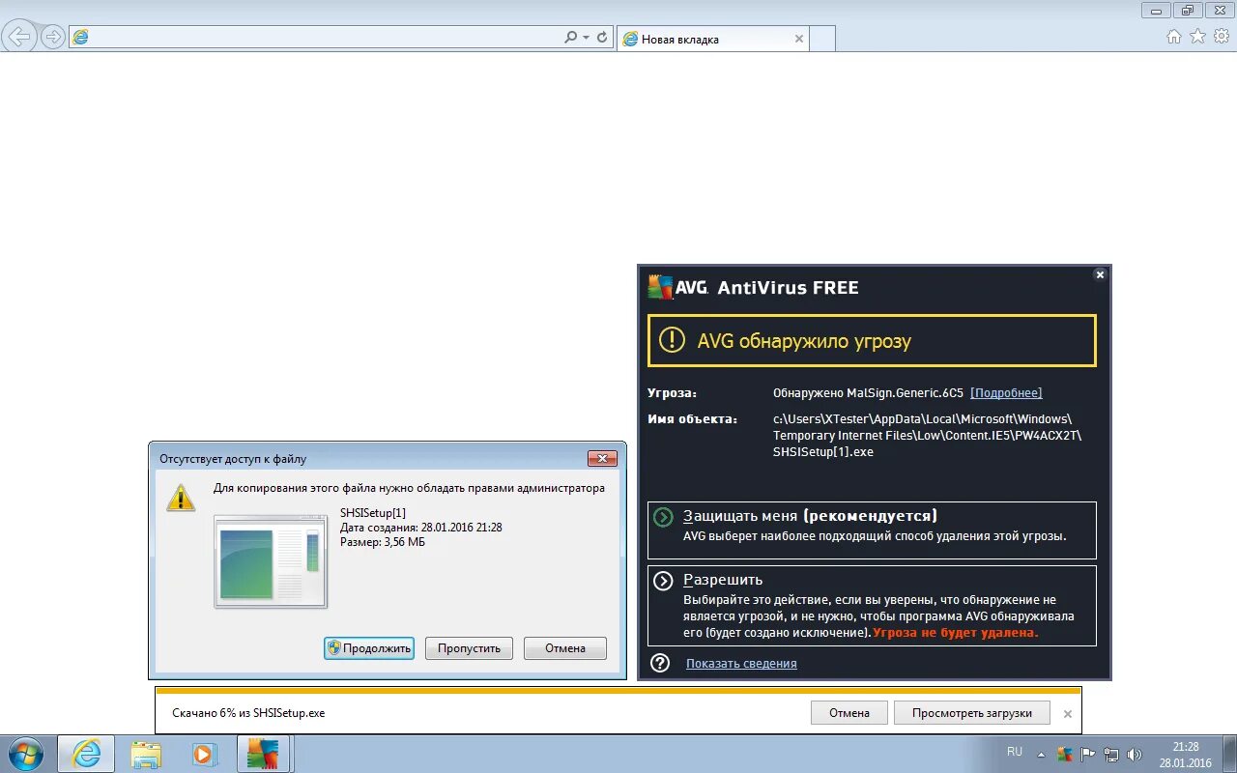Viewport: 1237px width, 773px height.
Task: Click the Internet Explorer address bar
Action: (341, 37)
